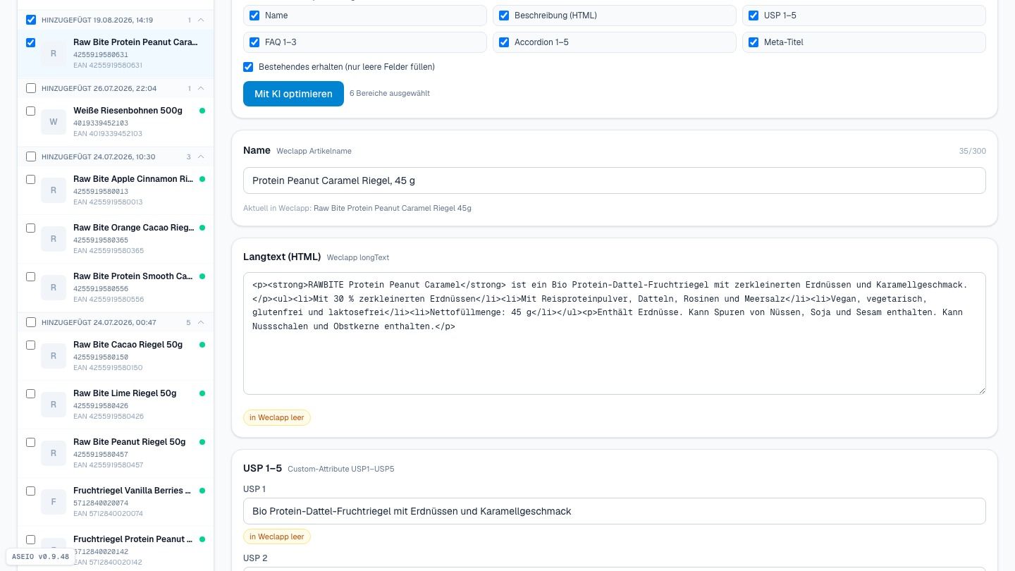Open Raw Bite Peanut Riegel 50g item

point(116,453)
